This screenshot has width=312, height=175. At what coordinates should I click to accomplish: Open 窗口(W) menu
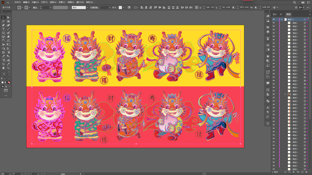[80, 2]
